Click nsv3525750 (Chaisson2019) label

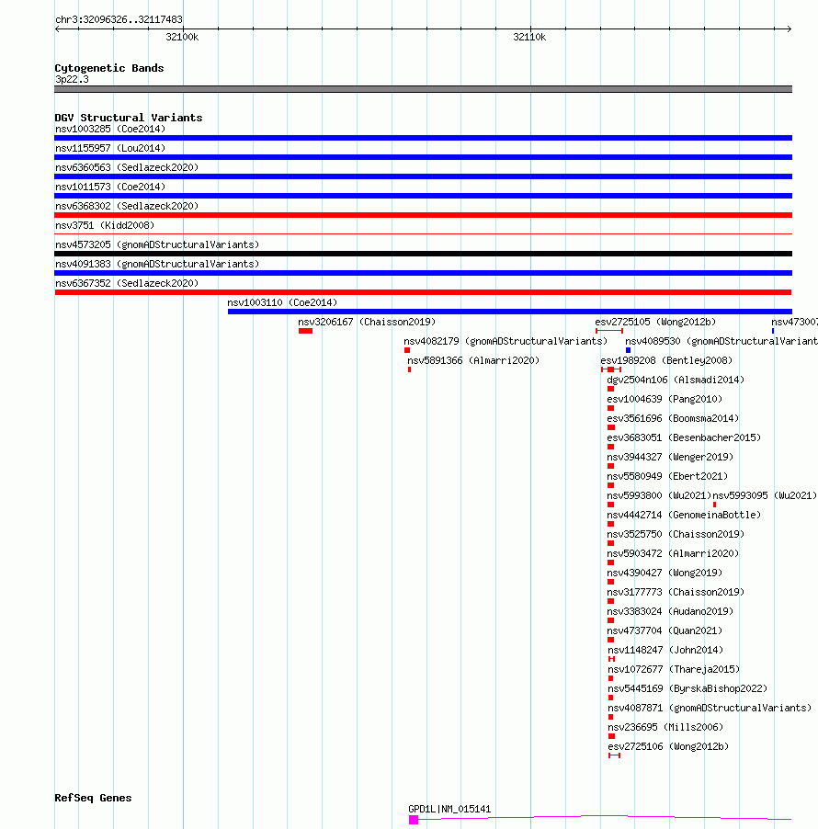click(x=676, y=535)
